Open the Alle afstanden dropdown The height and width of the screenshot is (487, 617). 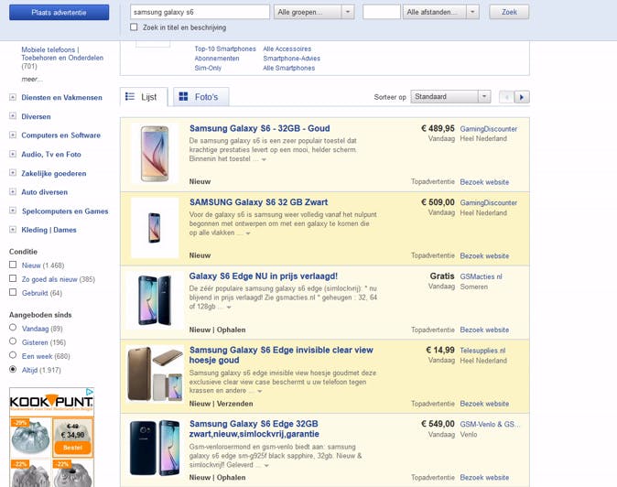tap(440, 12)
